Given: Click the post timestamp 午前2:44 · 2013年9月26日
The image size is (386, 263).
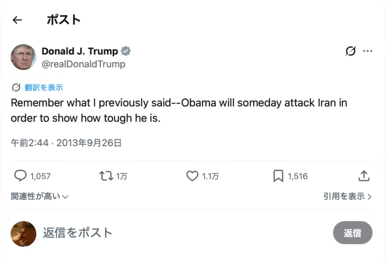Looking at the screenshot, I should (66, 143).
